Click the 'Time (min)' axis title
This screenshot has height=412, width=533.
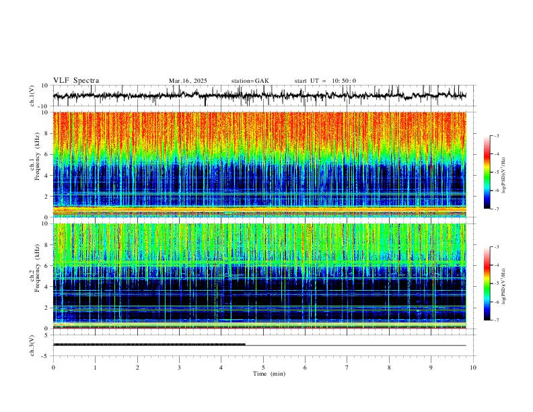point(269,374)
